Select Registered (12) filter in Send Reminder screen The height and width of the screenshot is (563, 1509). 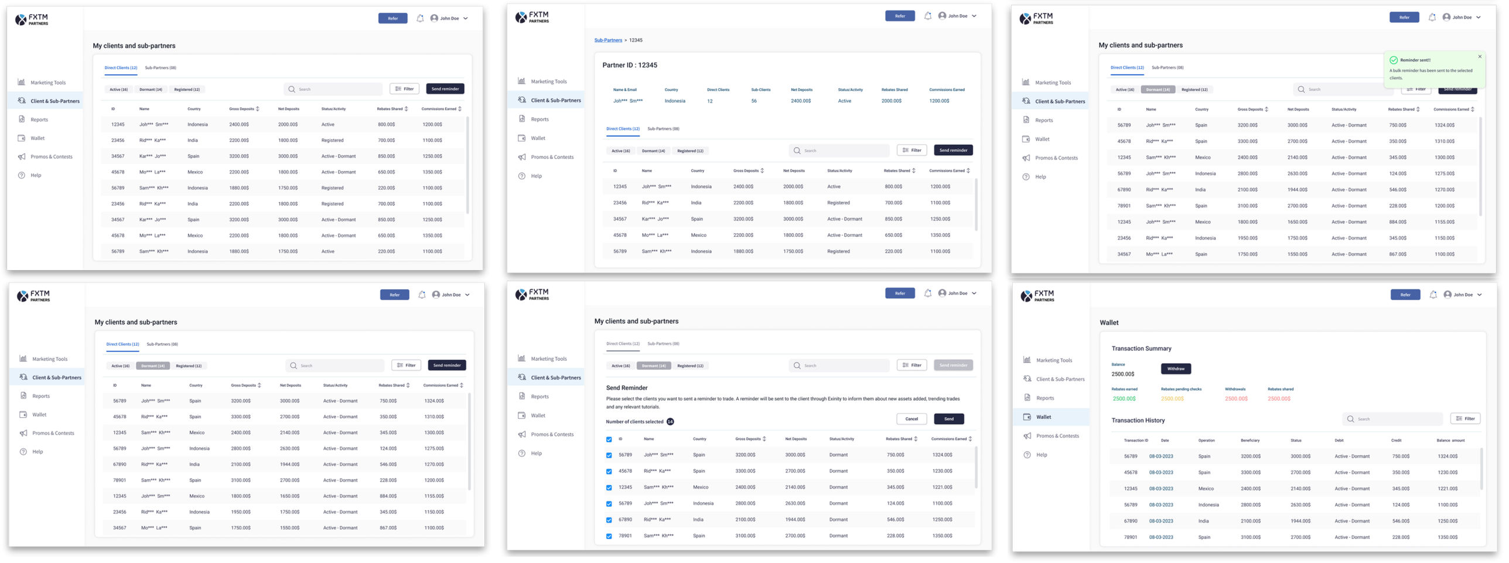[x=690, y=366]
